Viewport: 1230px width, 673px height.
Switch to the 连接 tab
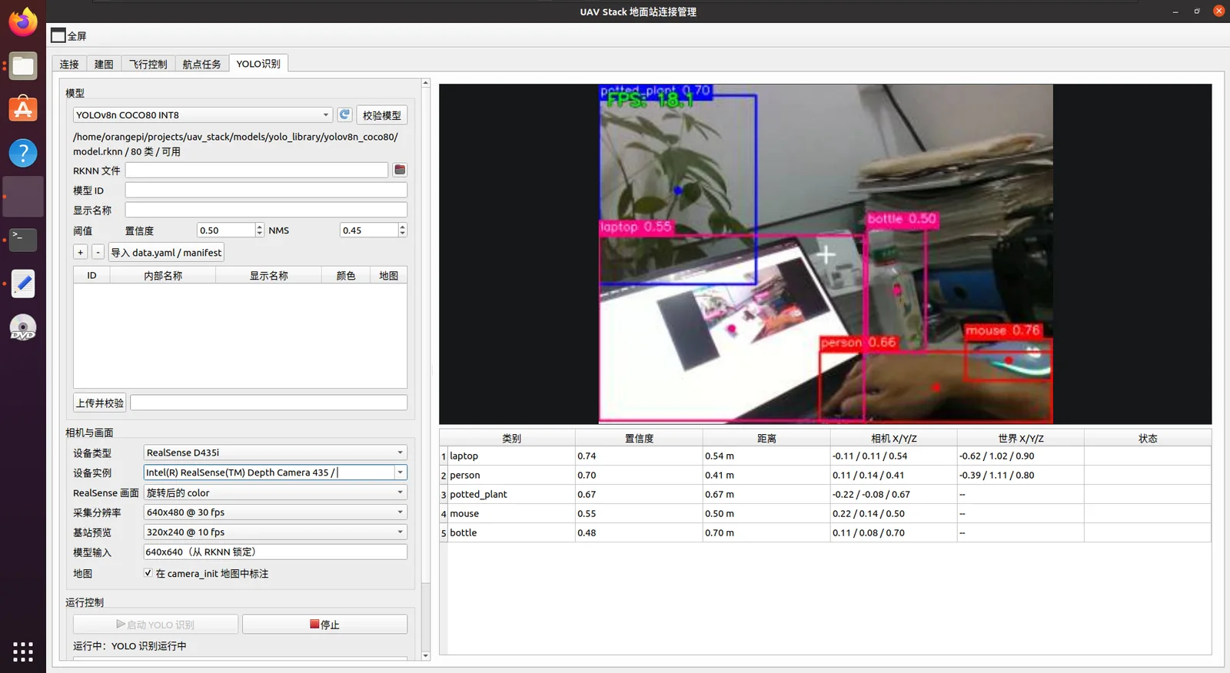click(x=69, y=64)
